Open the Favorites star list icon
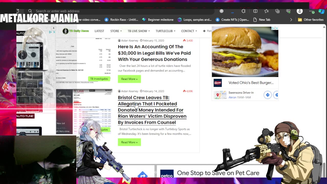Image resolution: width=327 pixels, height=184 pixels. pyautogui.click(x=266, y=11)
